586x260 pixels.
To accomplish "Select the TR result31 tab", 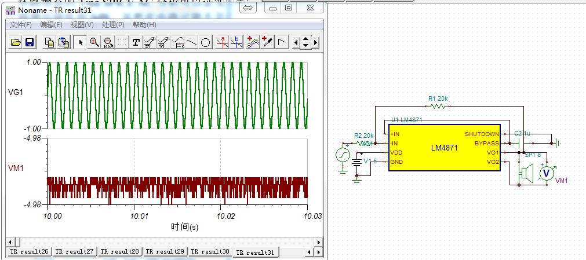I will click(x=256, y=252).
